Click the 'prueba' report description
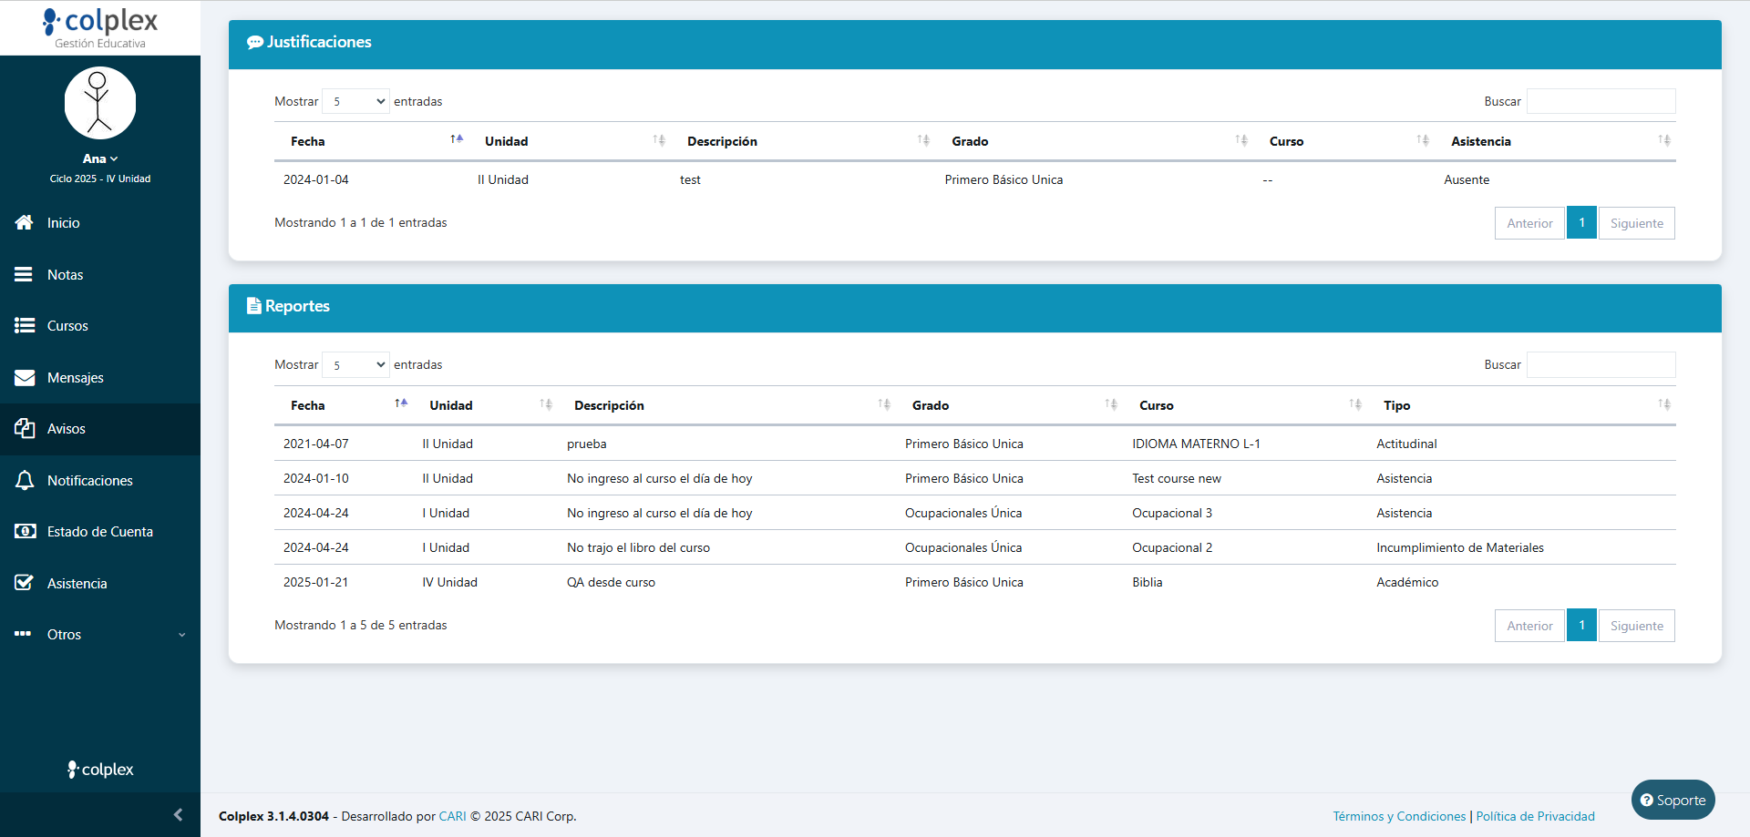This screenshot has height=837, width=1750. tap(586, 444)
